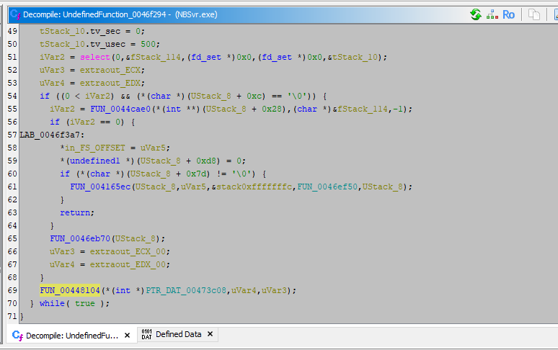Screen dimensions: 558x350
Task: Click the 0101 DAT icon on Defined Data tab
Action: (146, 335)
